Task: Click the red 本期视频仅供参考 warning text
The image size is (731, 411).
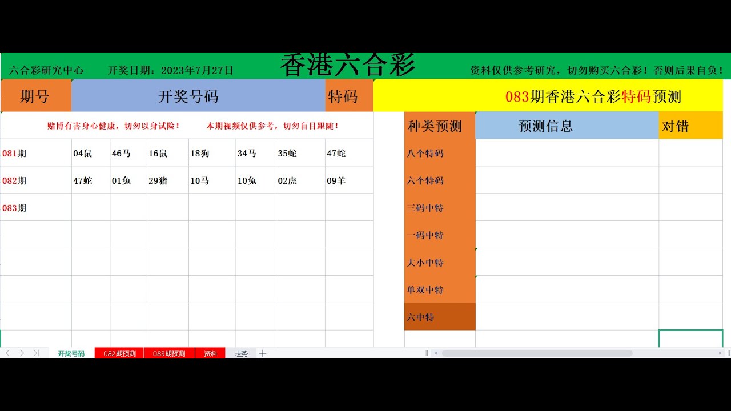Action: point(273,126)
